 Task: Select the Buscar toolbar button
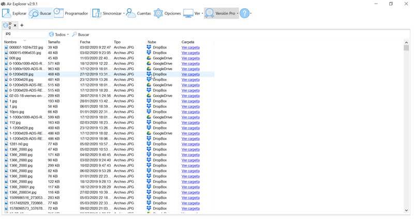click(40, 13)
